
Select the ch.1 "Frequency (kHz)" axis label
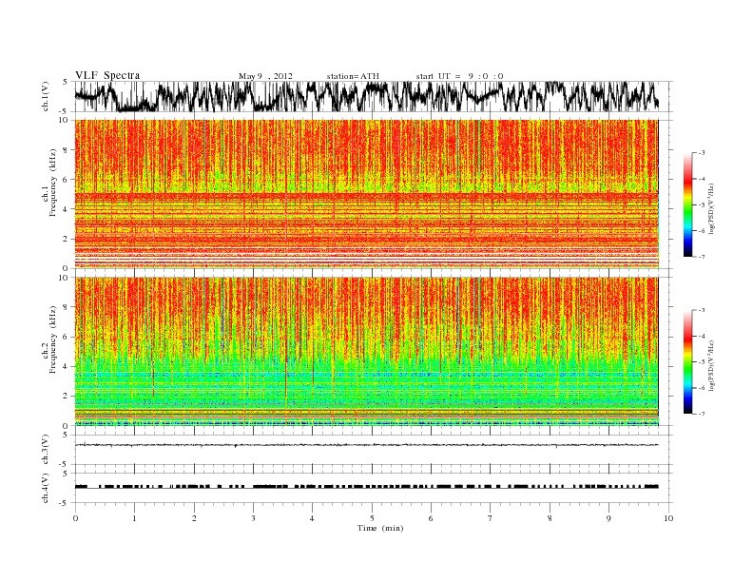pyautogui.click(x=52, y=183)
